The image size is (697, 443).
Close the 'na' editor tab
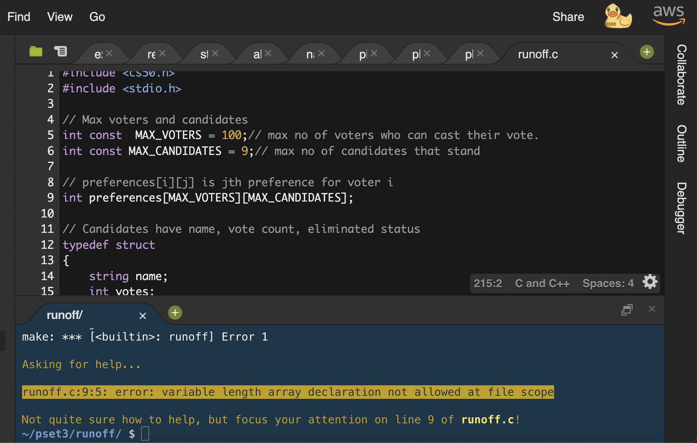pos(322,53)
